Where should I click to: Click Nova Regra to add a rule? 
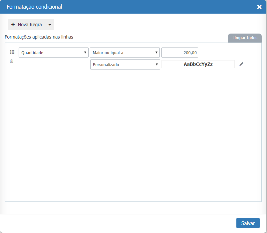(x=28, y=24)
